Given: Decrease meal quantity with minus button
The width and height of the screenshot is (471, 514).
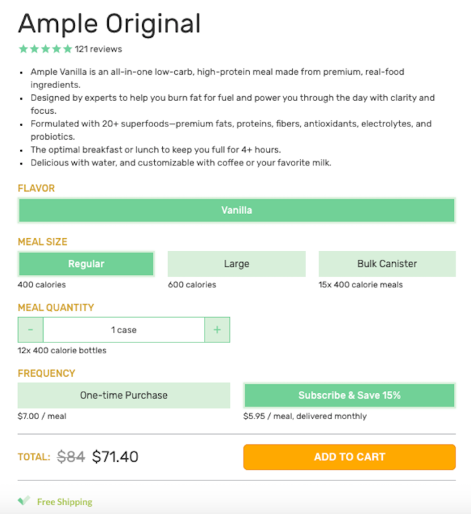Looking at the screenshot, I should (x=31, y=330).
